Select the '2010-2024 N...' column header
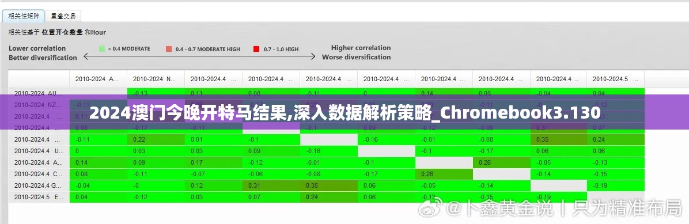689x224 pixels. tap(156, 79)
